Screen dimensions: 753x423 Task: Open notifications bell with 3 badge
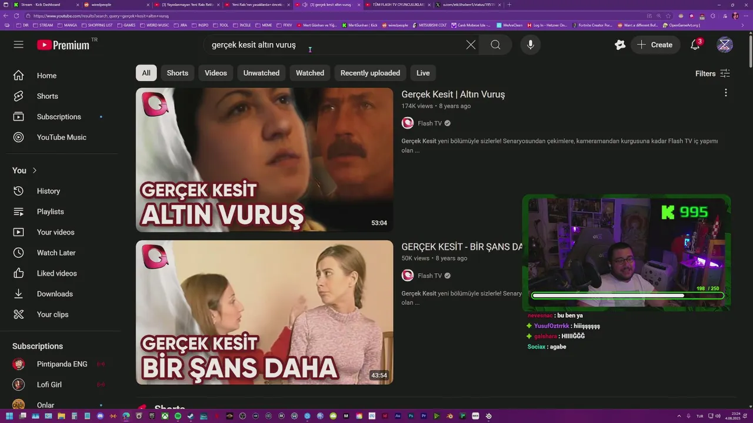pyautogui.click(x=695, y=45)
